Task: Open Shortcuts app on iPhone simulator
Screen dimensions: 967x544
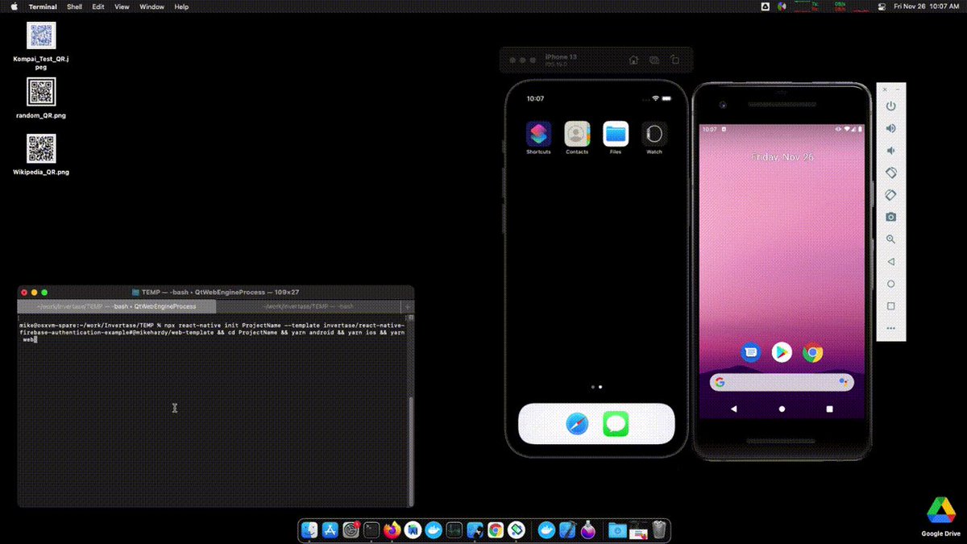Action: click(538, 134)
